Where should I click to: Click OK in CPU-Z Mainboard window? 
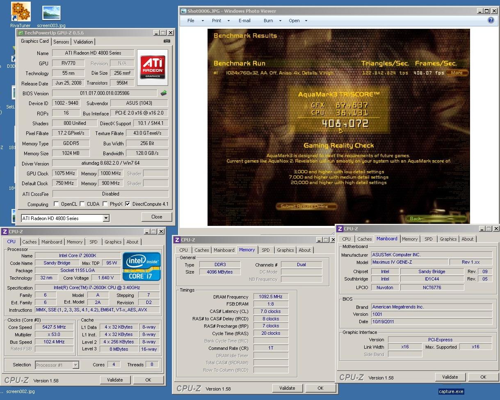(483, 377)
